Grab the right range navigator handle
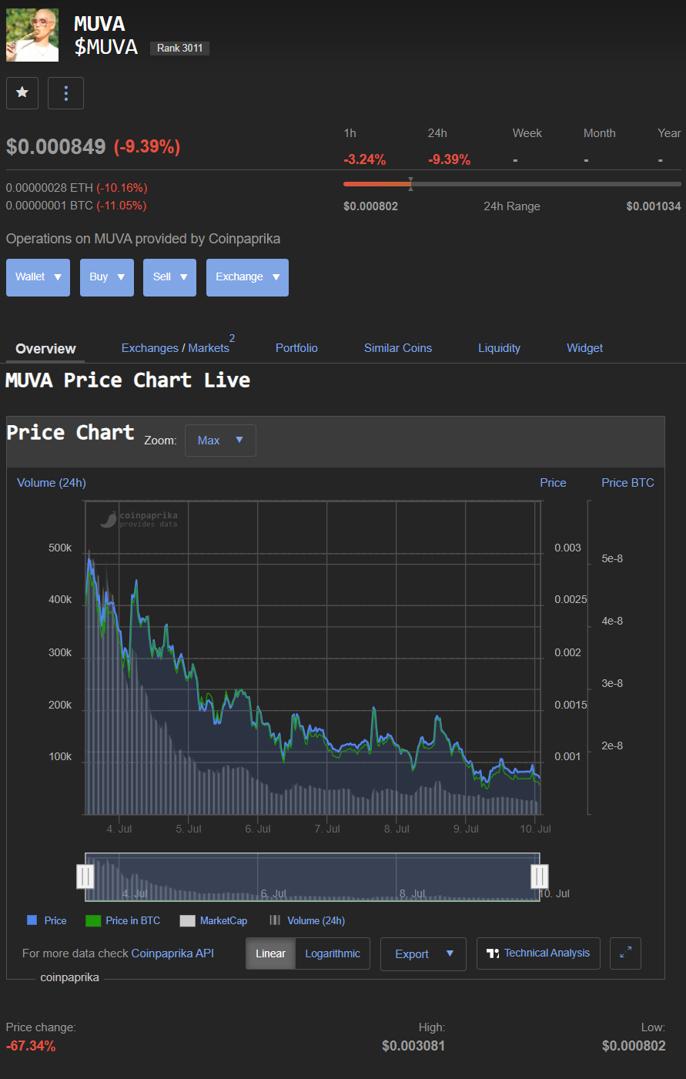686x1079 pixels. 540,876
